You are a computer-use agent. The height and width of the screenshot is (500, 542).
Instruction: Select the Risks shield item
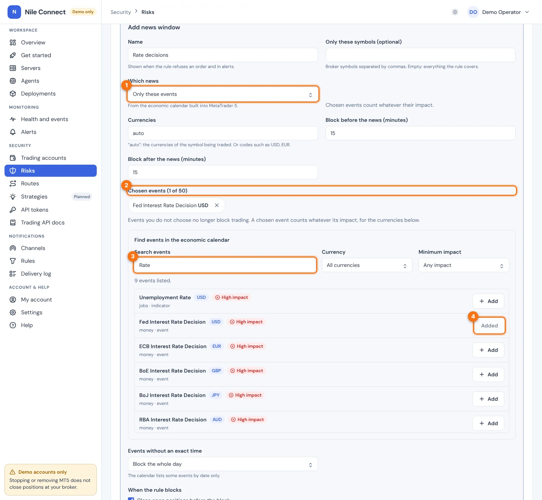tap(50, 171)
